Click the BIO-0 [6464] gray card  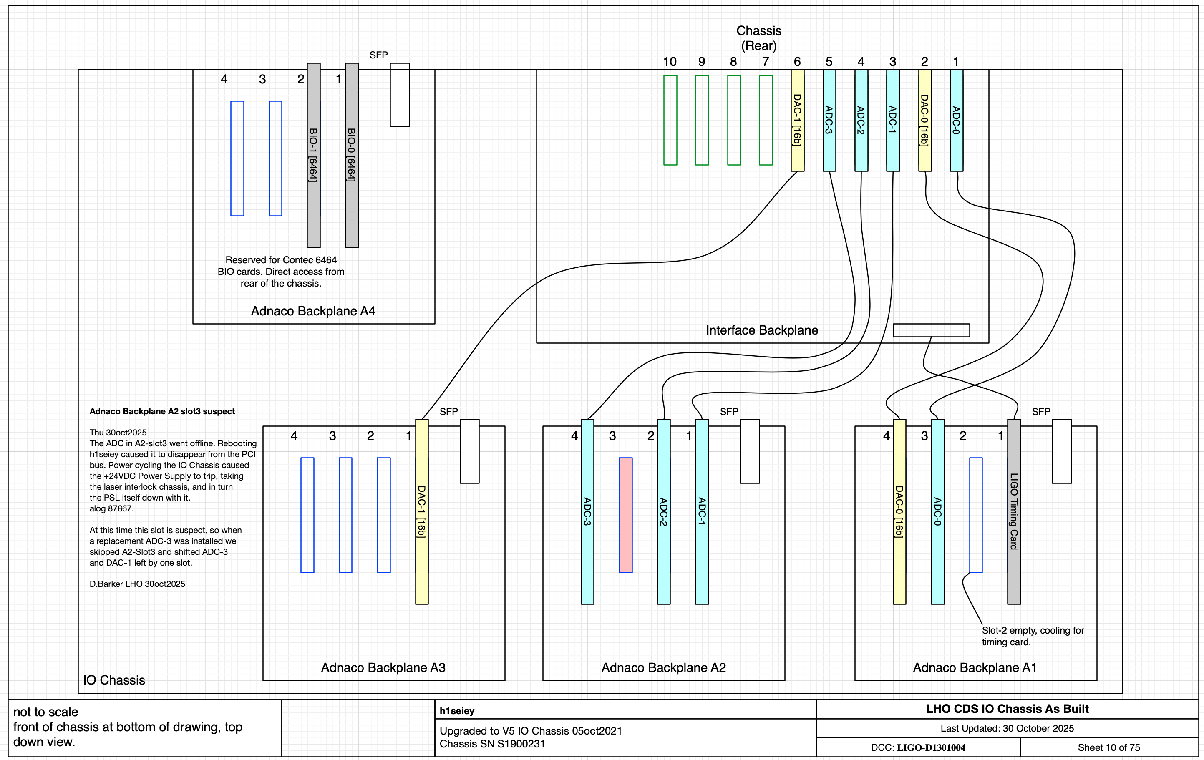pyautogui.click(x=352, y=155)
